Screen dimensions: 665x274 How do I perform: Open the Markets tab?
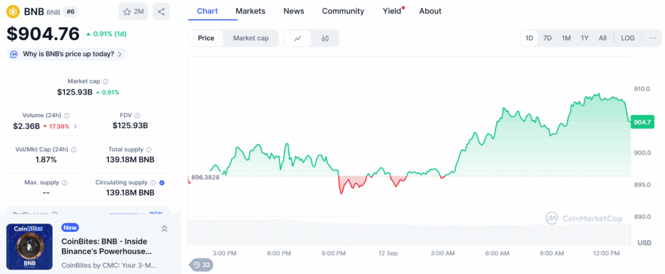(250, 11)
